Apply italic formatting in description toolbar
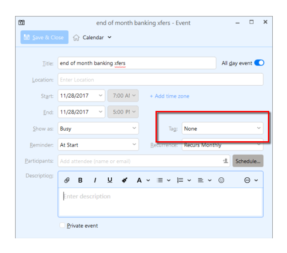The width and height of the screenshot is (287, 253). click(95, 180)
